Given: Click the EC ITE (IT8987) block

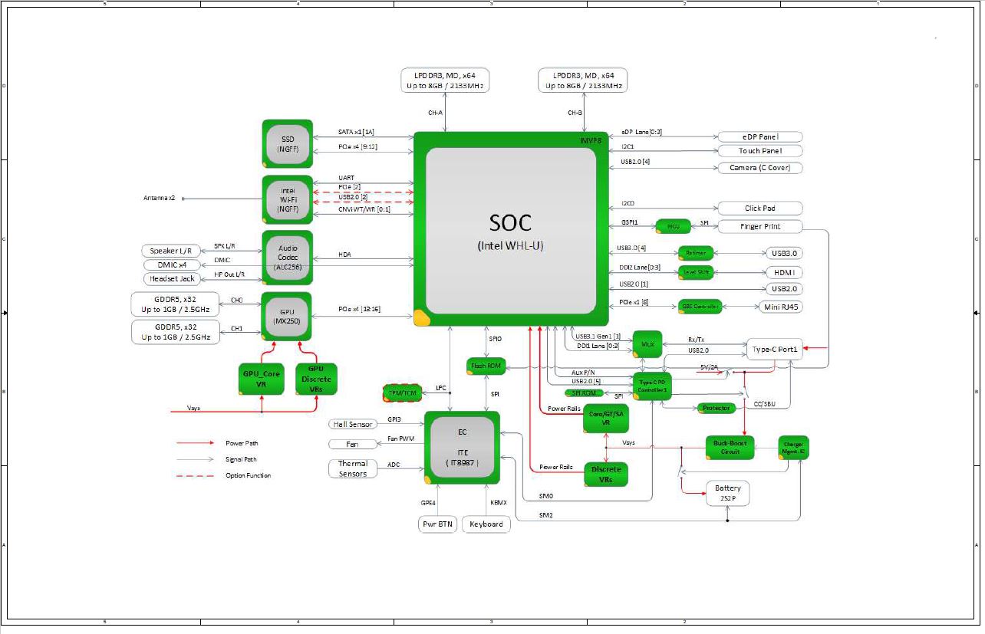Looking at the screenshot, I should [x=462, y=448].
